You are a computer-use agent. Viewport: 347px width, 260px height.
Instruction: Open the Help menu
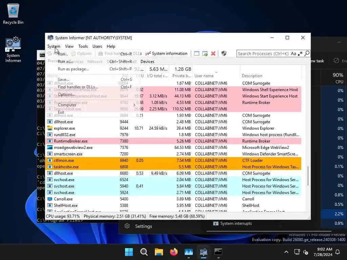[x=111, y=46]
